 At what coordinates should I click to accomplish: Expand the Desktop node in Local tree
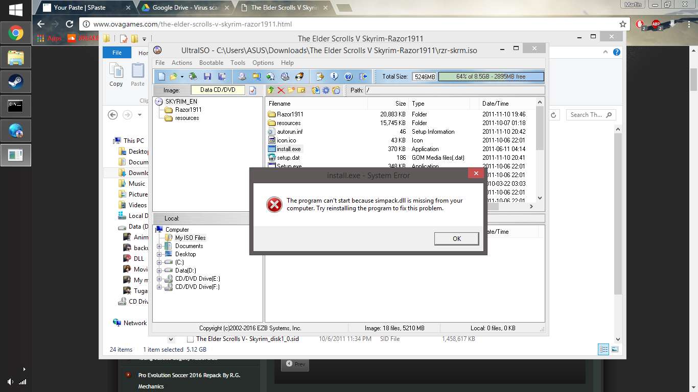pos(159,254)
